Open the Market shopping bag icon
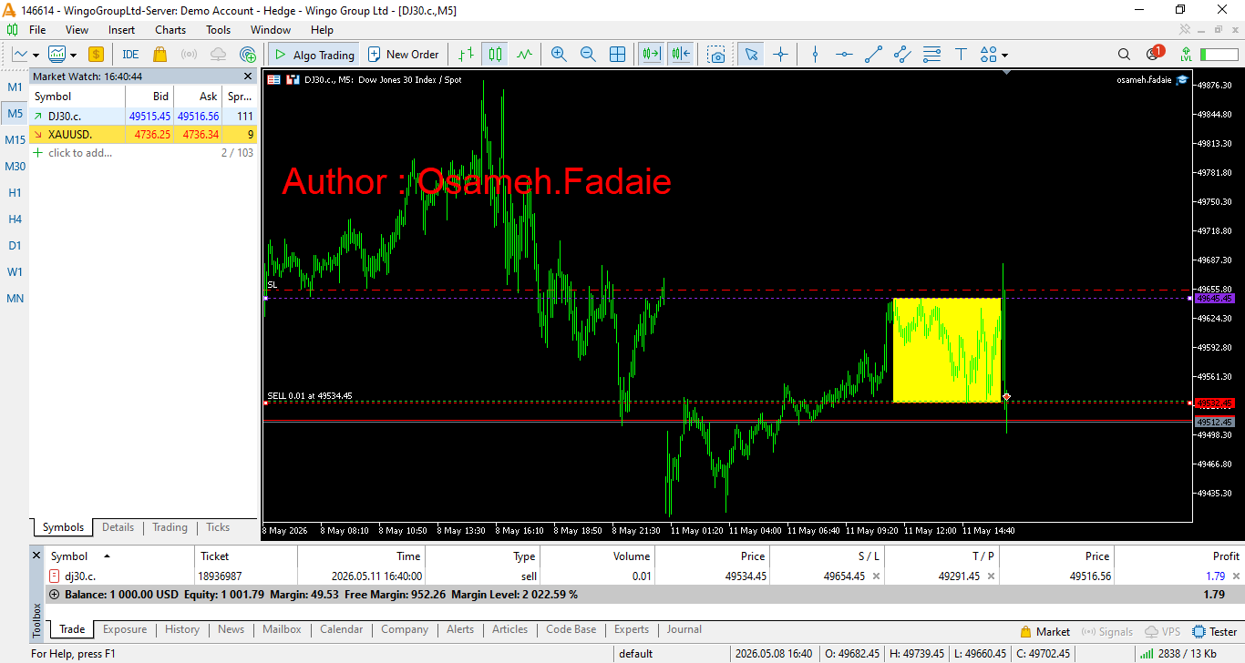Viewport: 1245px width, 663px height. pos(159,55)
